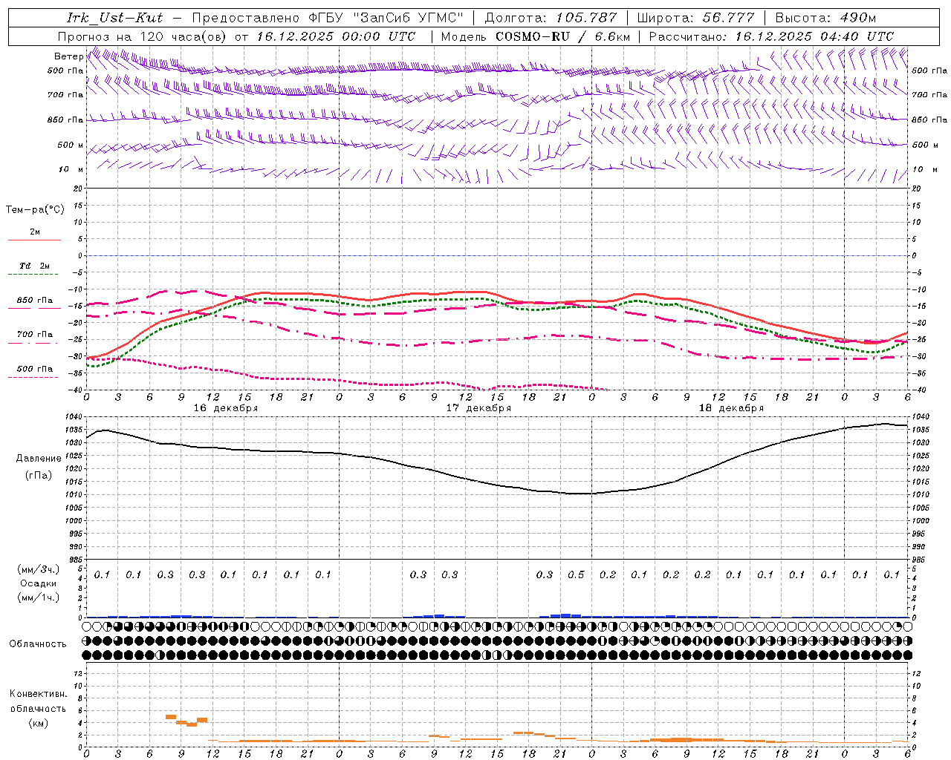This screenshot has height=760, width=951.
Task: Click the Давление pressure panel title
Action: click(39, 459)
